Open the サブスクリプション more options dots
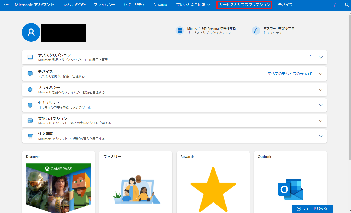 pos(310,57)
